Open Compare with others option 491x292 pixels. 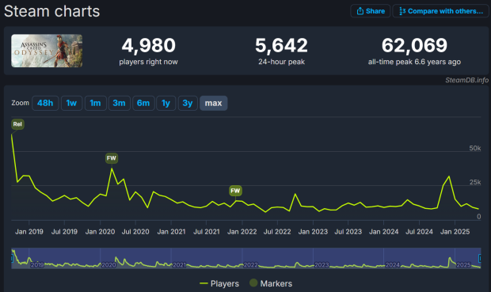point(440,11)
